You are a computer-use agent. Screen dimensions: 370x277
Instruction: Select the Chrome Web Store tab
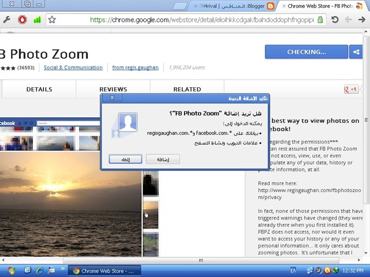[322, 6]
